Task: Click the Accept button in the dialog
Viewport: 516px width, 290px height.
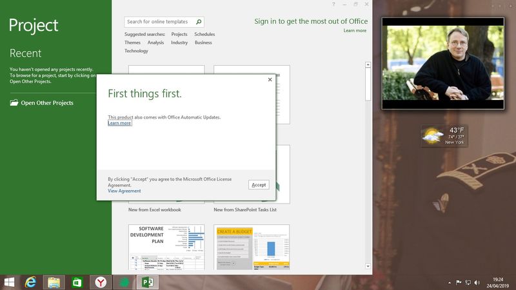Action: (259, 185)
